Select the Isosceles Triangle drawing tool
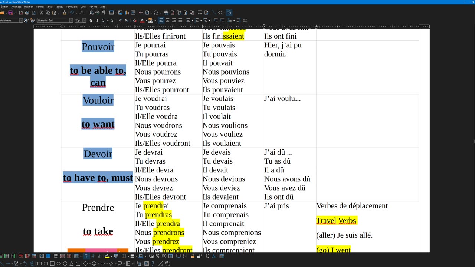The image size is (475, 267). 71,264
